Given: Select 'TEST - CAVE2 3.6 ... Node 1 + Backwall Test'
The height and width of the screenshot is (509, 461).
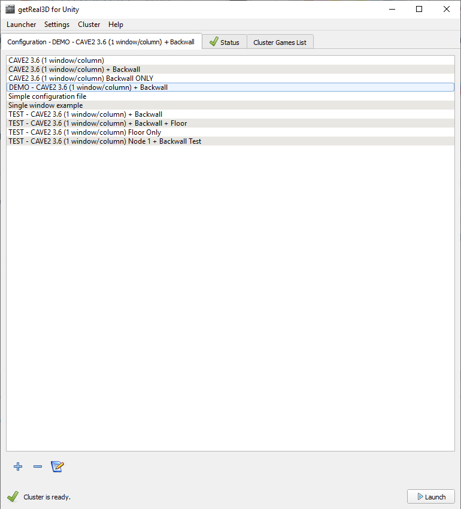Looking at the screenshot, I should (x=230, y=141).
